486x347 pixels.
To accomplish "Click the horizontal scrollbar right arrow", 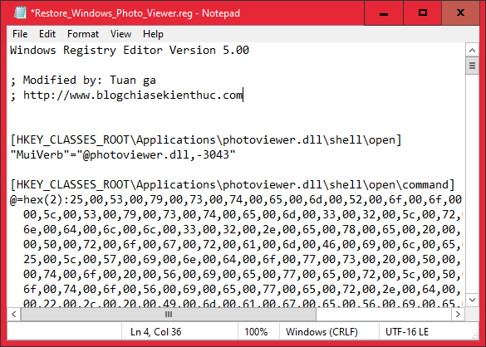I will tap(458, 314).
